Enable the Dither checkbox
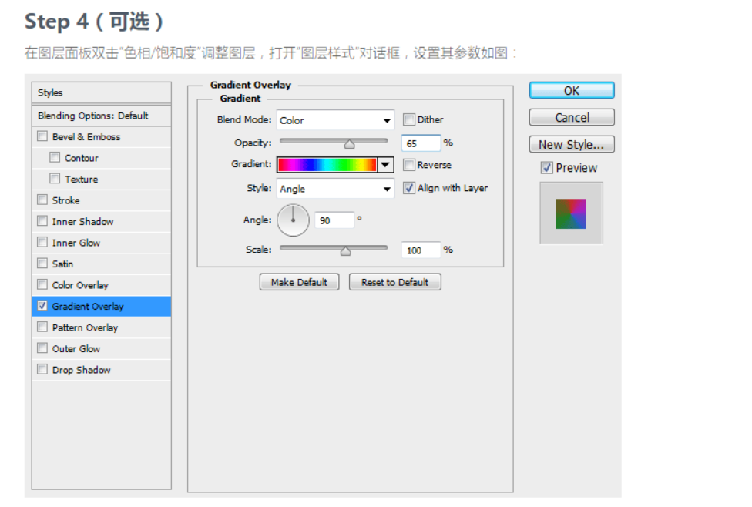 click(409, 119)
